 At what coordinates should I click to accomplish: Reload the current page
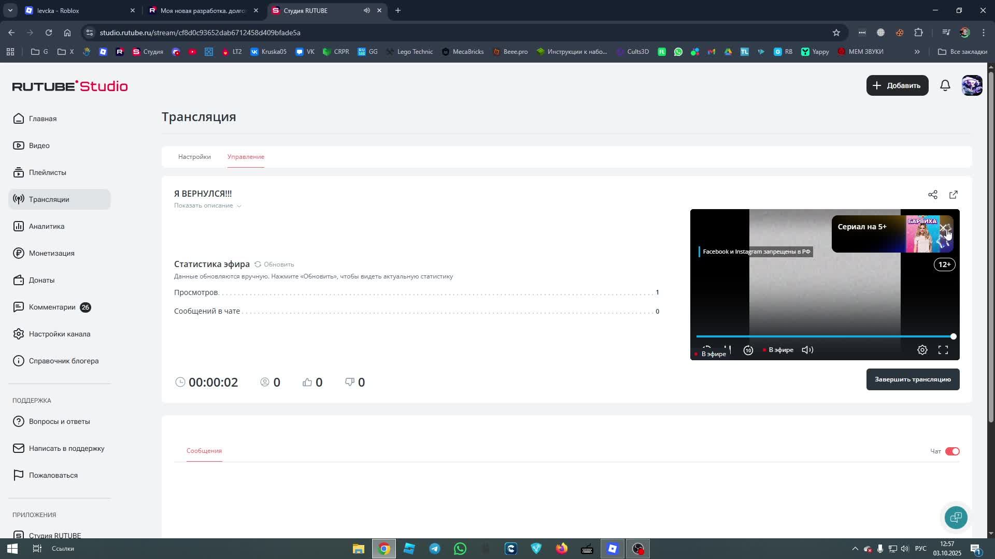[49, 33]
